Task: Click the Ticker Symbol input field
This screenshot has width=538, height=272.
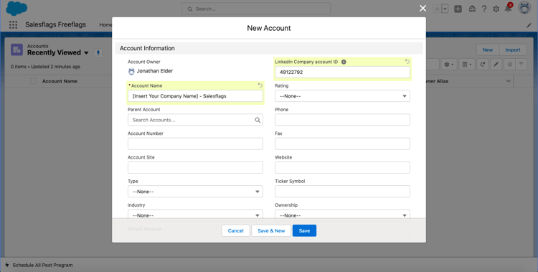Action: point(342,192)
